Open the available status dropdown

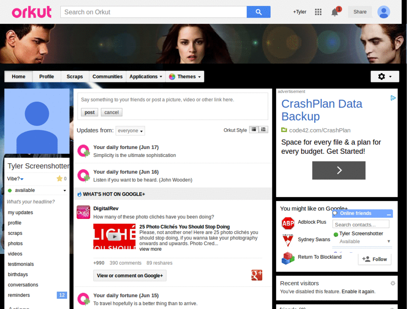[x=64, y=190]
